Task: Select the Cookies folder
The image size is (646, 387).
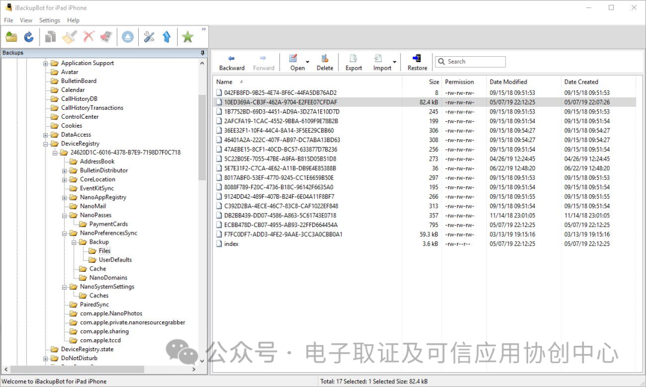Action: (x=72, y=125)
